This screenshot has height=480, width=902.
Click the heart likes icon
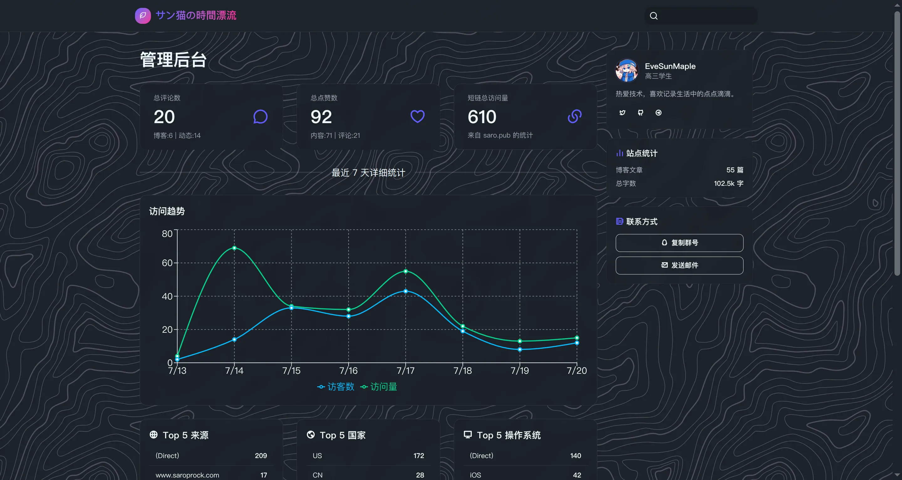(x=417, y=116)
